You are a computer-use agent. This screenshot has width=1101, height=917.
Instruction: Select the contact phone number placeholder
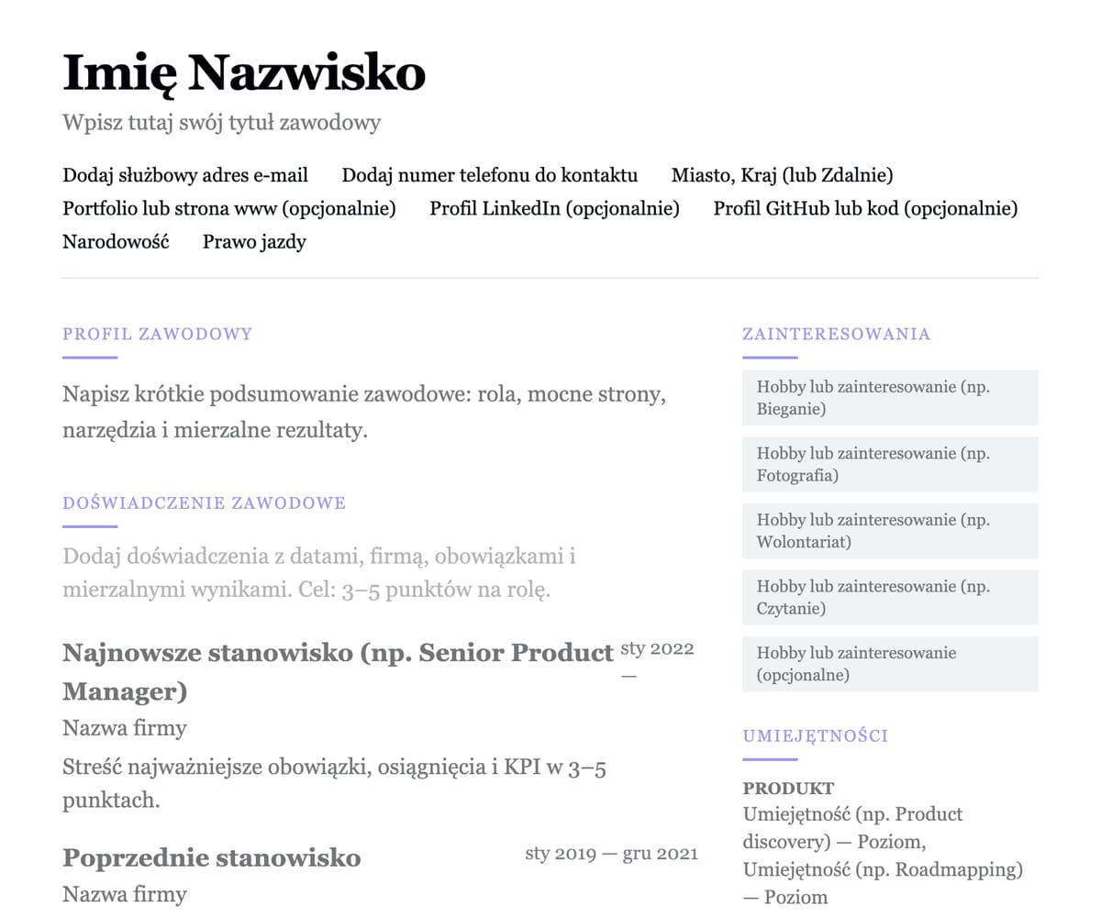click(x=489, y=175)
